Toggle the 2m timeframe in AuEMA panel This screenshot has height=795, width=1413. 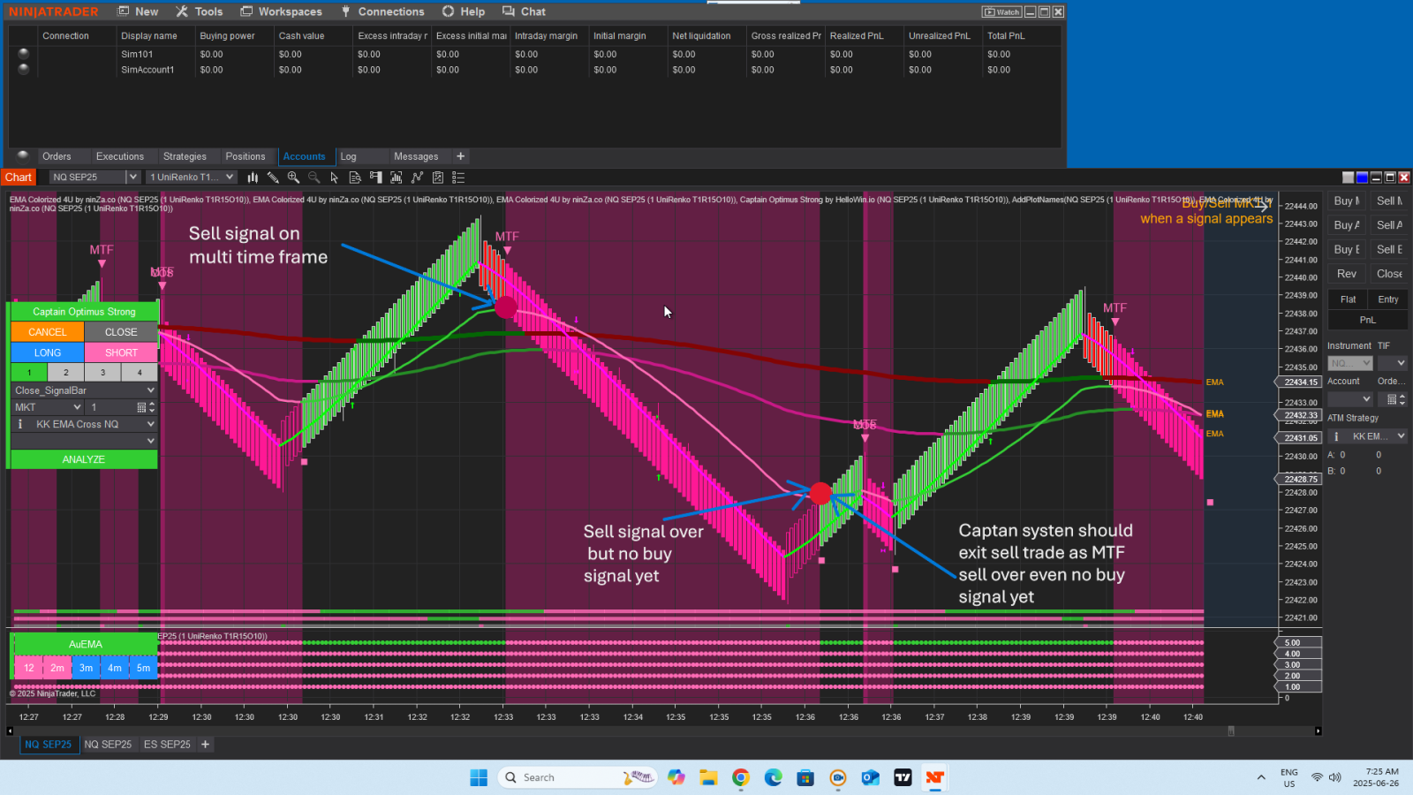(57, 668)
